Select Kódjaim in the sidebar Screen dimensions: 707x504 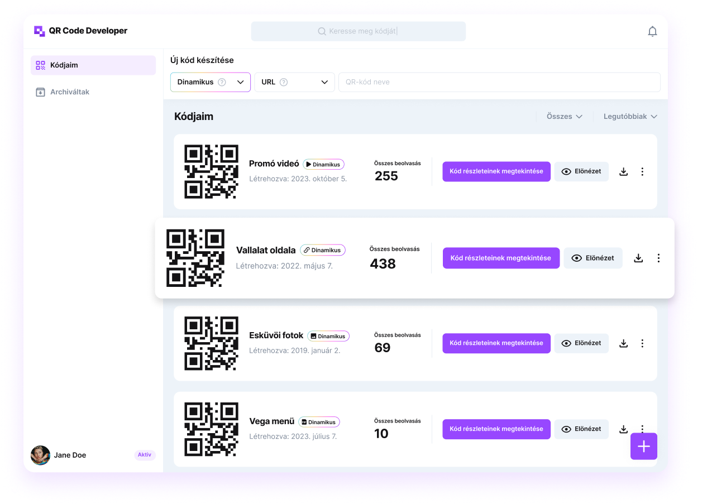click(x=93, y=65)
